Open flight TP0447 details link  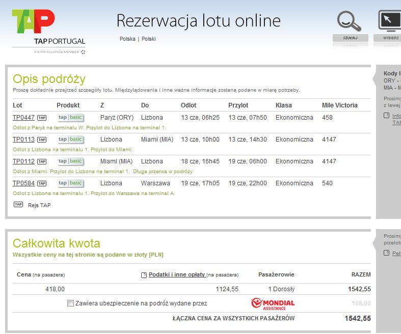23,118
